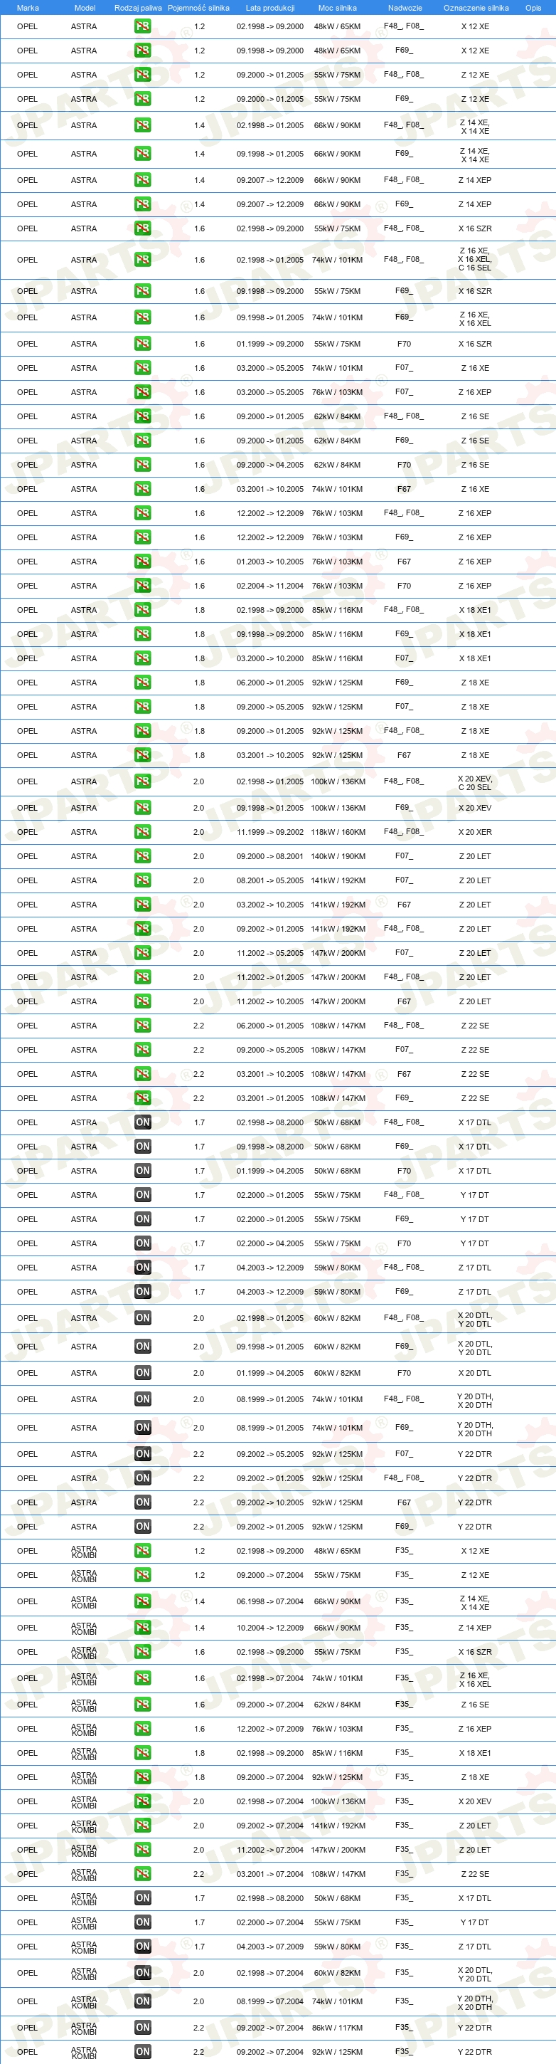This screenshot has width=556, height=2064.
Task: Click petrol icon in Astra Kombi Z 16 XEP row
Action: pyautogui.click(x=142, y=1729)
